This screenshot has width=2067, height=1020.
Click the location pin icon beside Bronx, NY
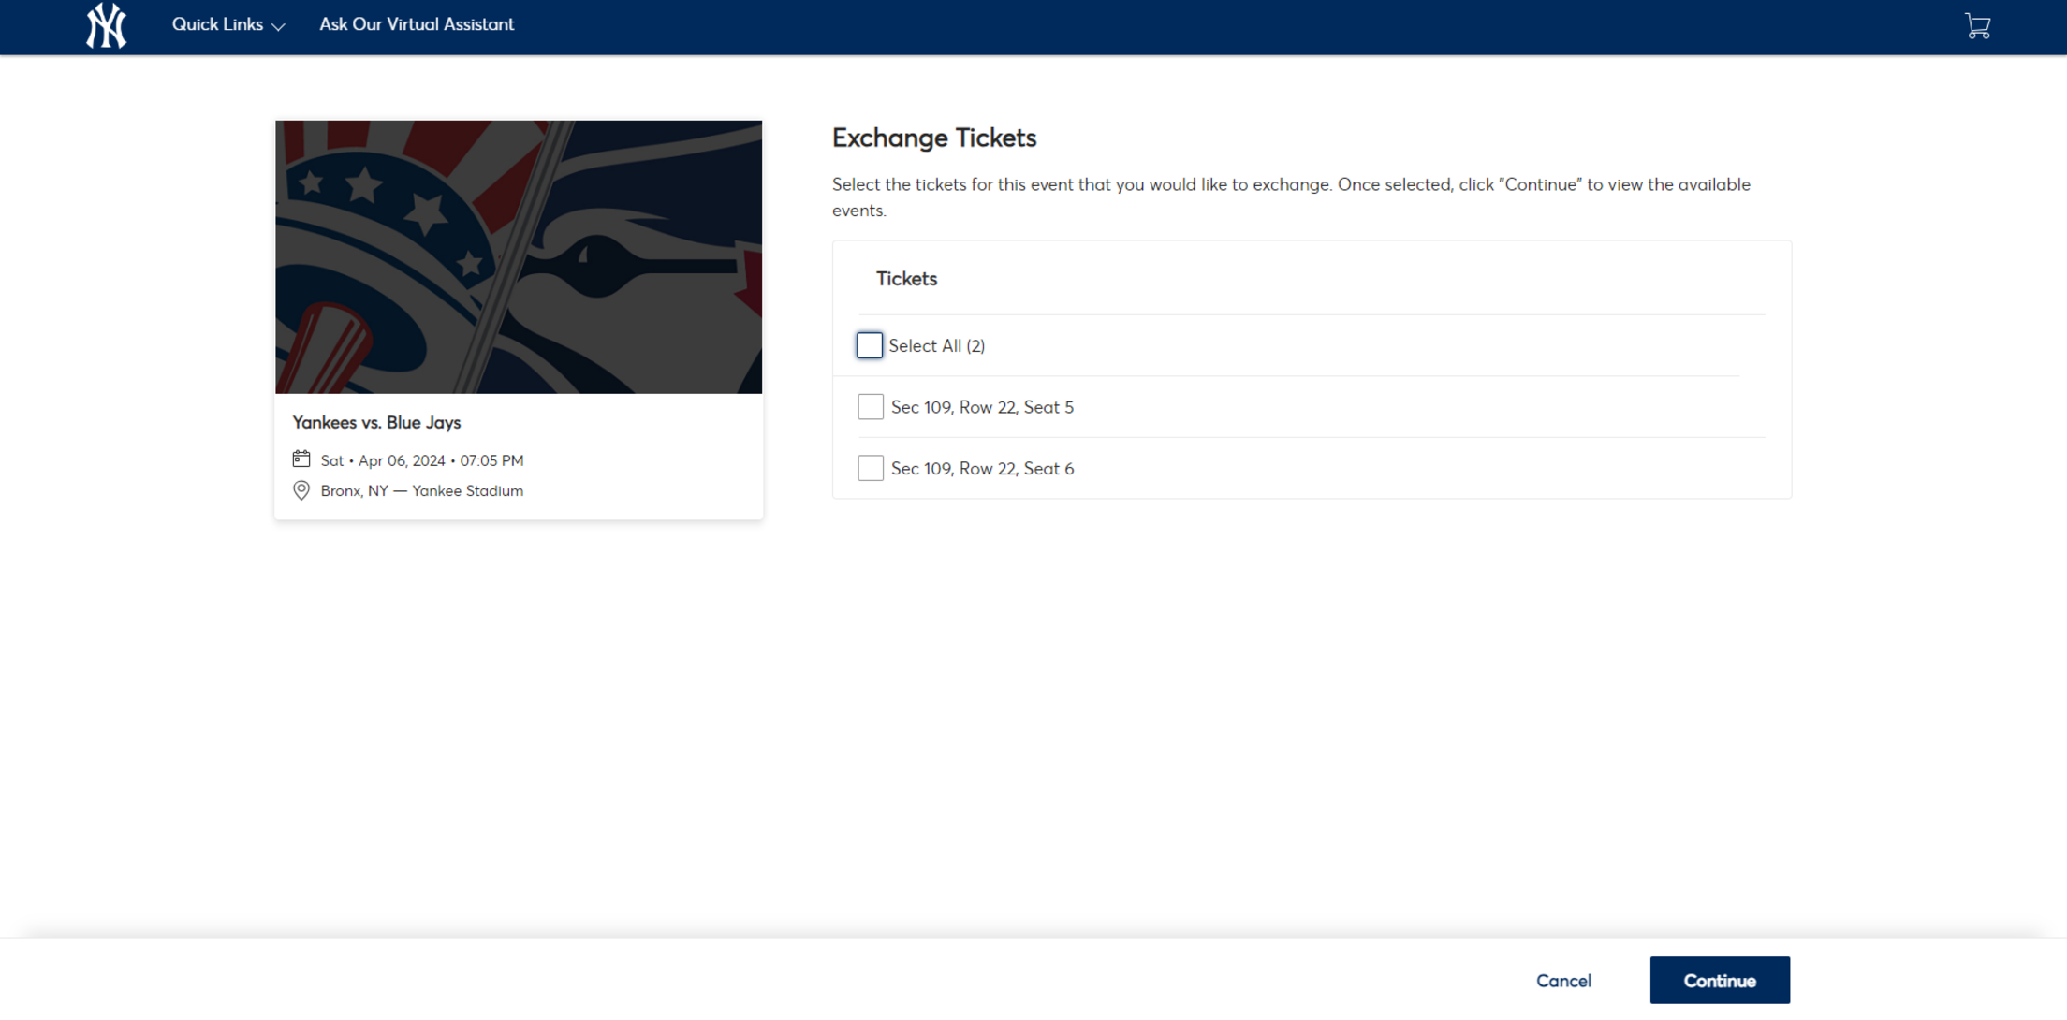click(x=301, y=489)
